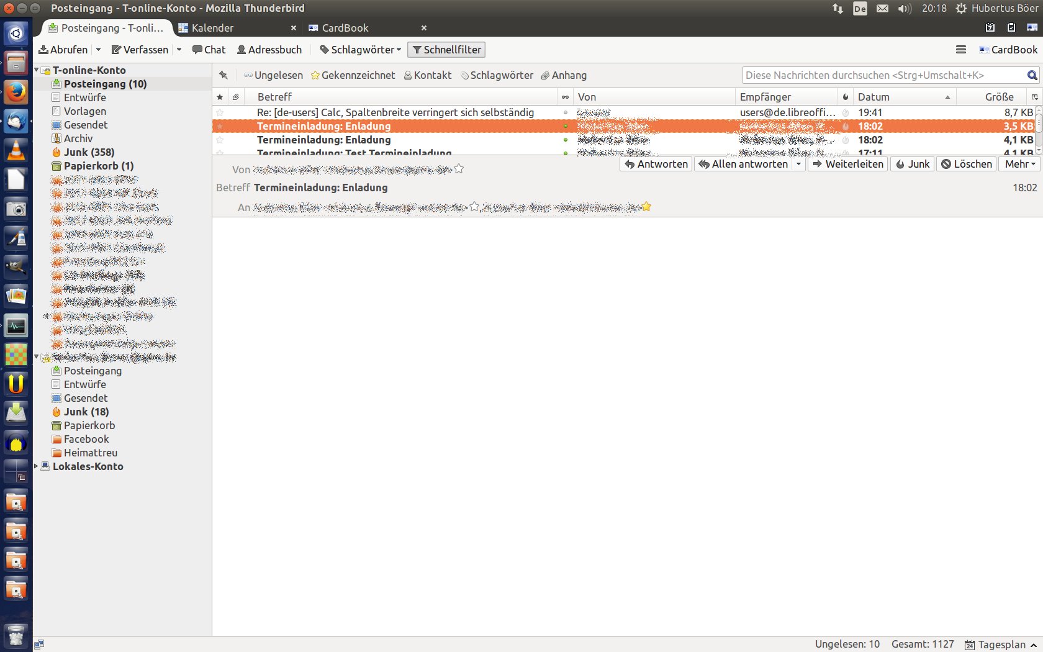Mark the message as Junk
Screen dimensions: 1043x652
(912, 164)
